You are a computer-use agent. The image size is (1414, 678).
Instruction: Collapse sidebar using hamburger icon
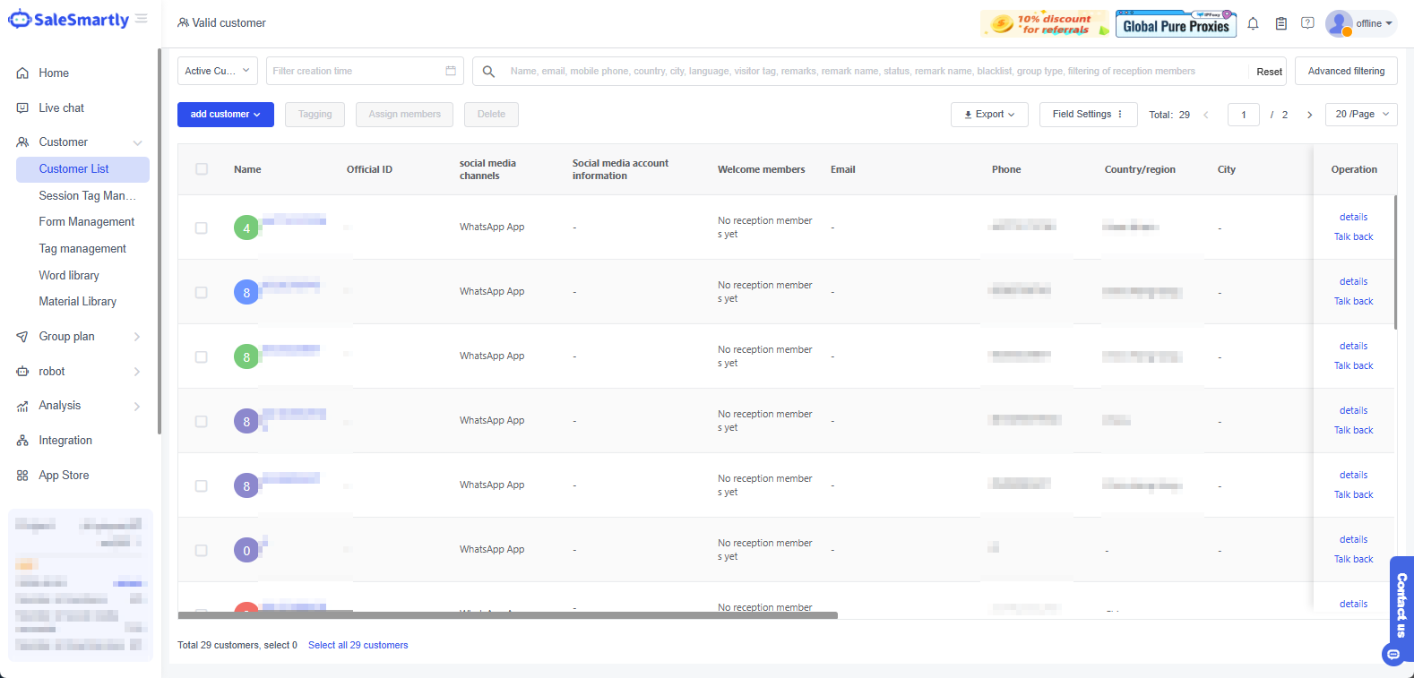[x=142, y=19]
